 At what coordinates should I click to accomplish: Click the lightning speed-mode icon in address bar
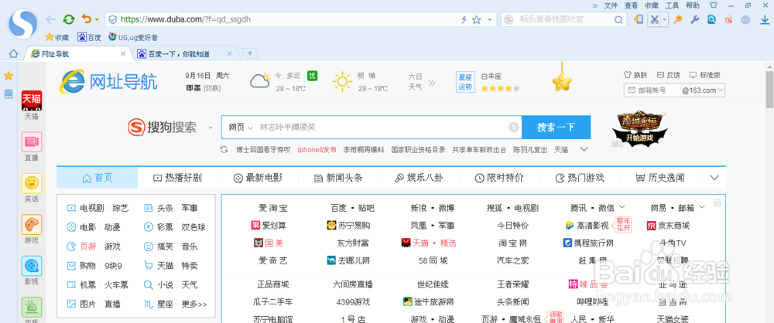pyautogui.click(x=464, y=20)
